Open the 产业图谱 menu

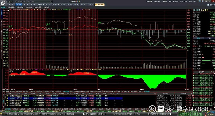176,2
